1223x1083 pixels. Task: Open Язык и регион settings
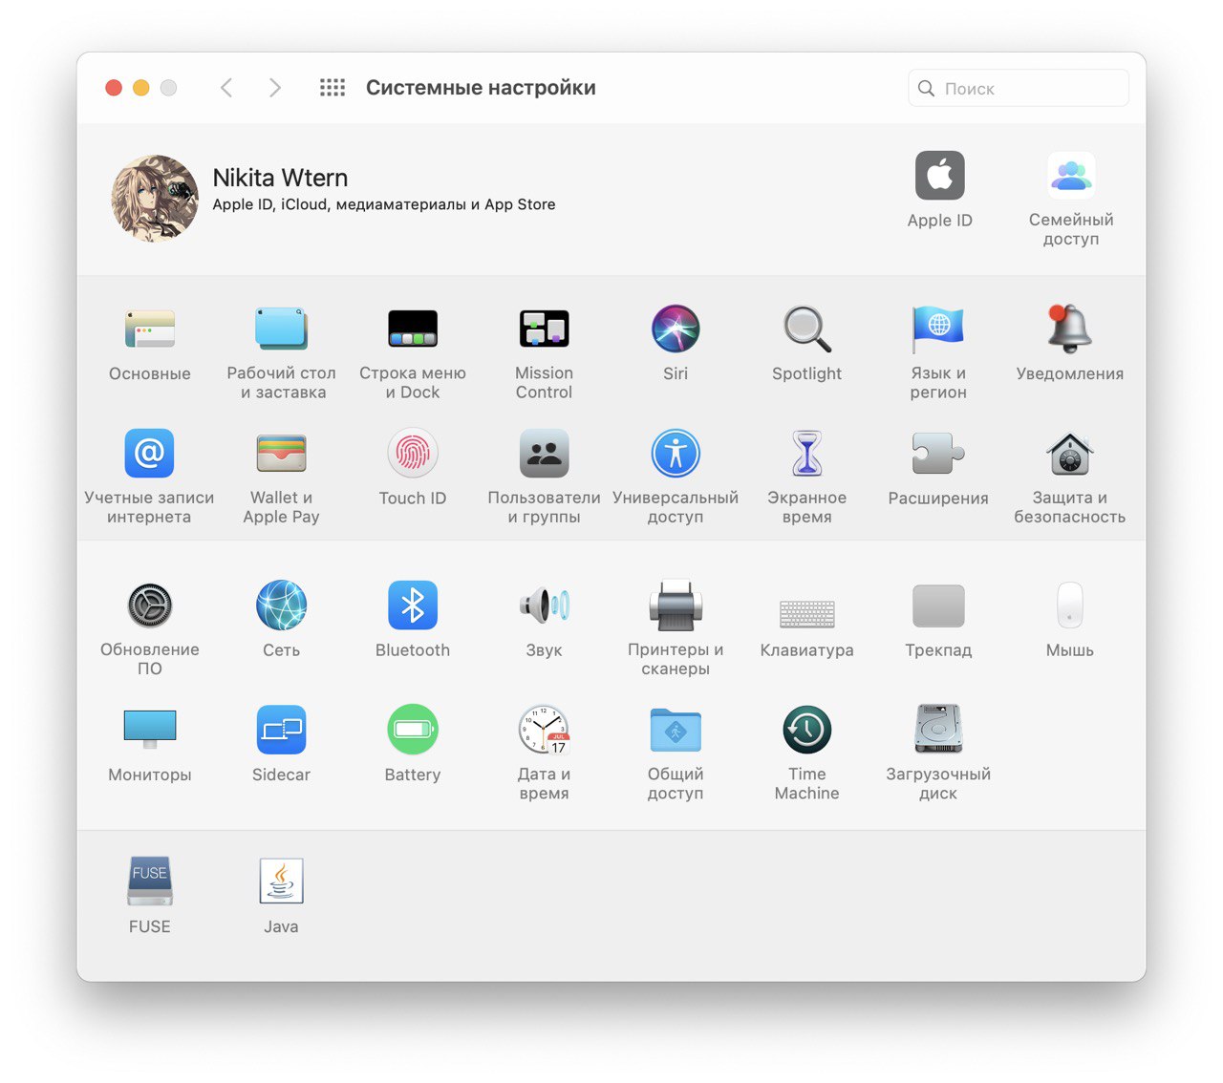[x=938, y=329]
